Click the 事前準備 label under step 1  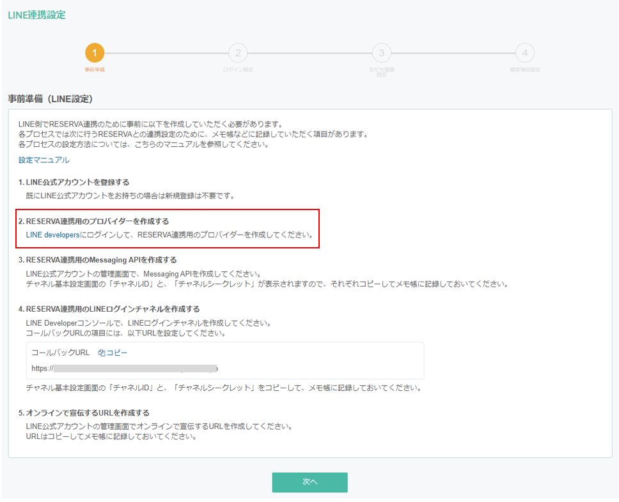click(95, 69)
